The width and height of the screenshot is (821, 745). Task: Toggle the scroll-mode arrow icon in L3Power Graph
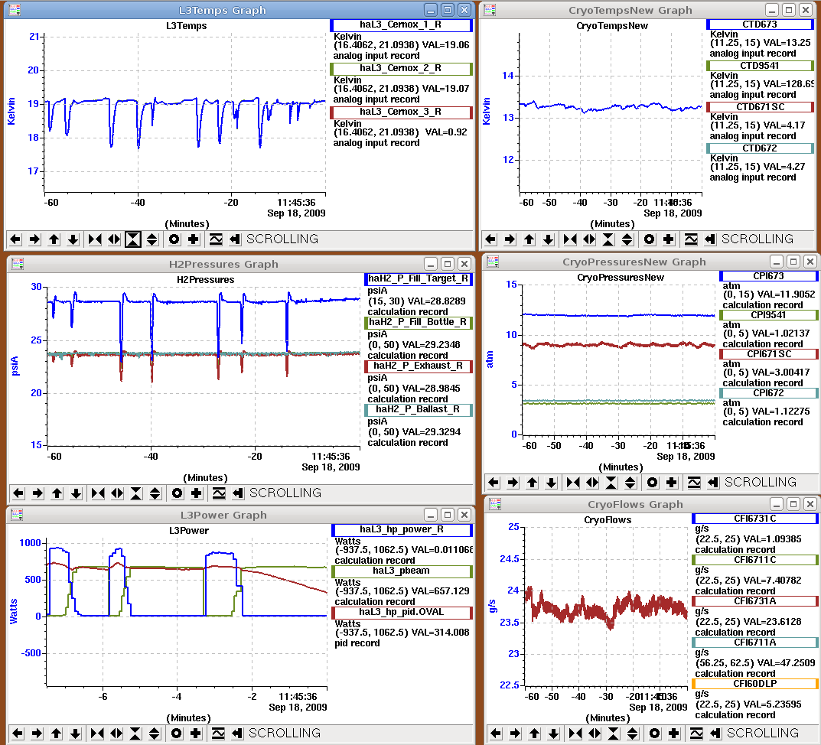coord(236,734)
